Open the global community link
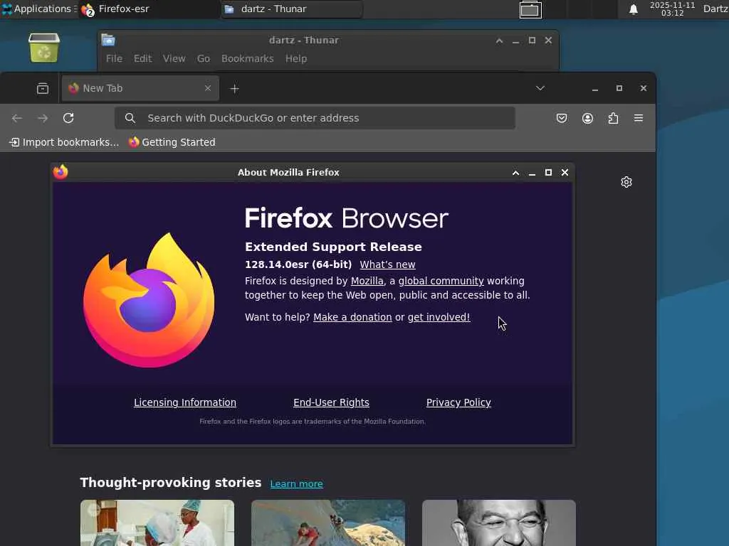 [x=441, y=281]
